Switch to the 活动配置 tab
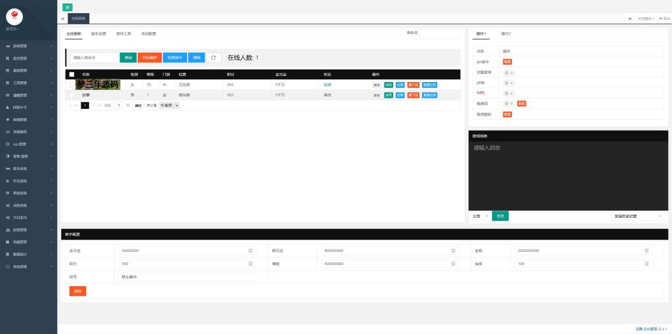This screenshot has width=672, height=334. [149, 33]
